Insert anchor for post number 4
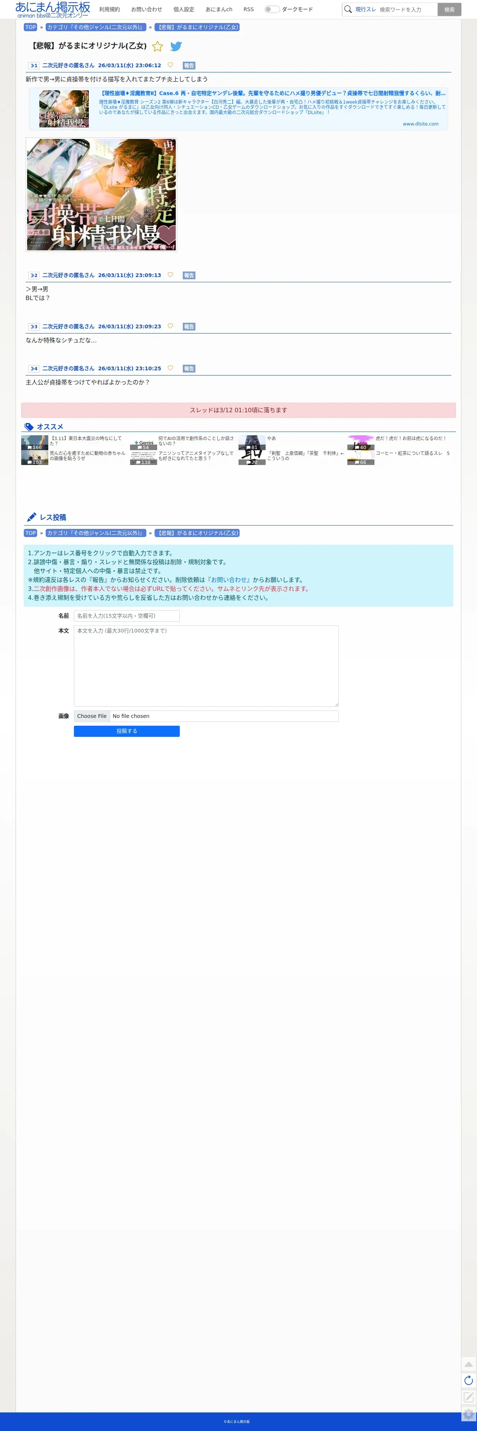The width and height of the screenshot is (477, 1431). click(34, 369)
